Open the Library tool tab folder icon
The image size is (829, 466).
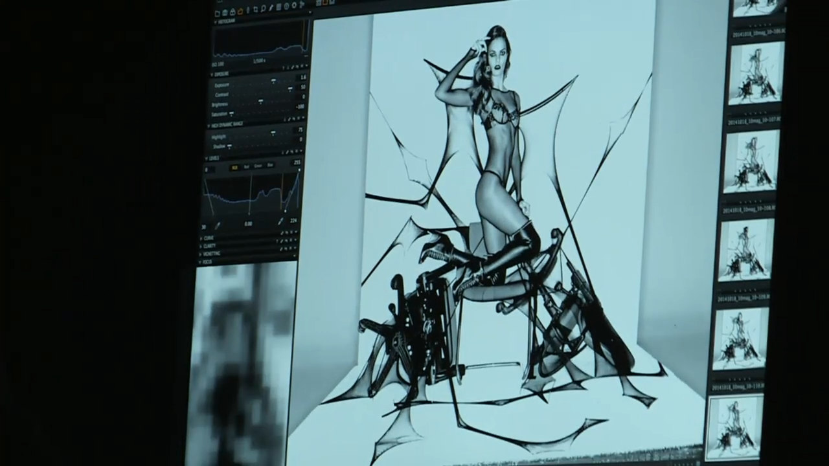pyautogui.click(x=217, y=14)
